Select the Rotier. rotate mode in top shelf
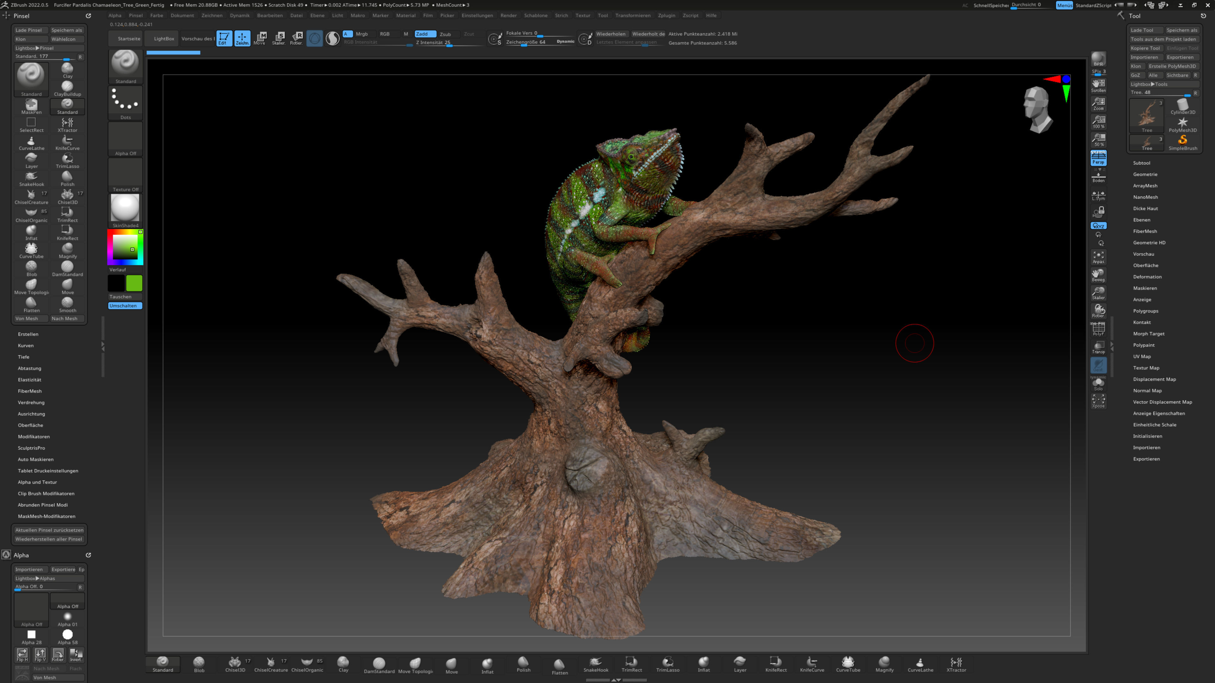1215x683 pixels. 296,38
